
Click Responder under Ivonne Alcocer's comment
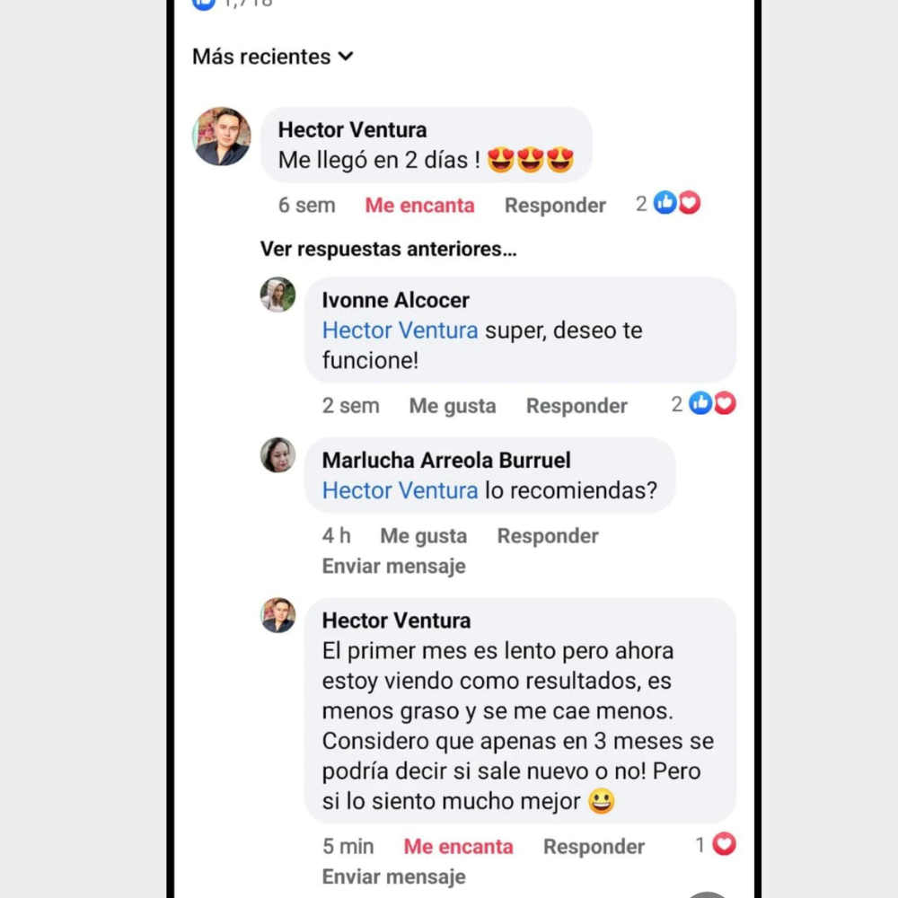577,406
